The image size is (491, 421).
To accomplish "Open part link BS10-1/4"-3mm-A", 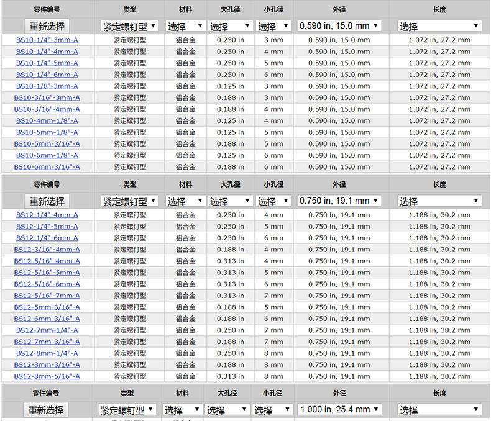I will point(47,40).
